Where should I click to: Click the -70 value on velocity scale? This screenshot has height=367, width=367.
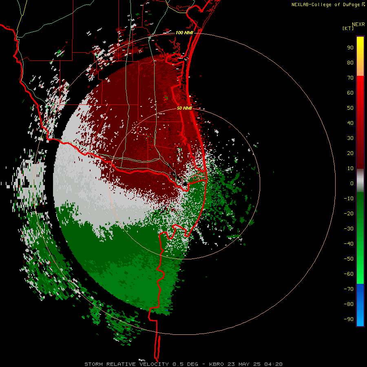349,289
